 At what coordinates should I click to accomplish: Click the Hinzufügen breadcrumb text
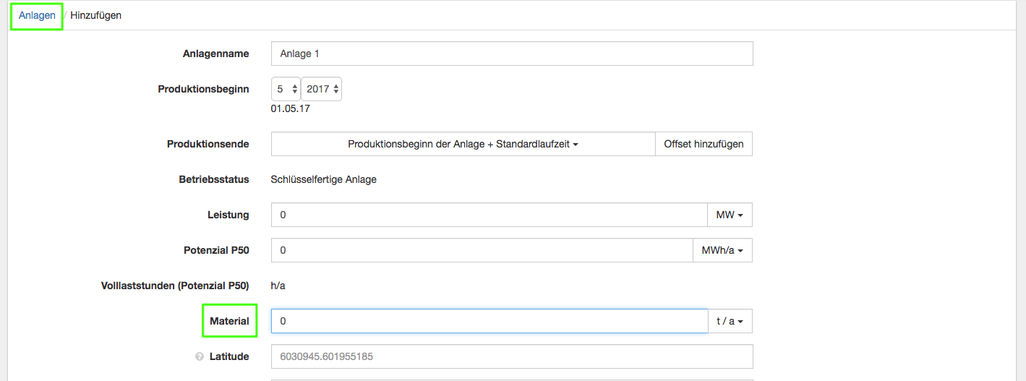[95, 15]
